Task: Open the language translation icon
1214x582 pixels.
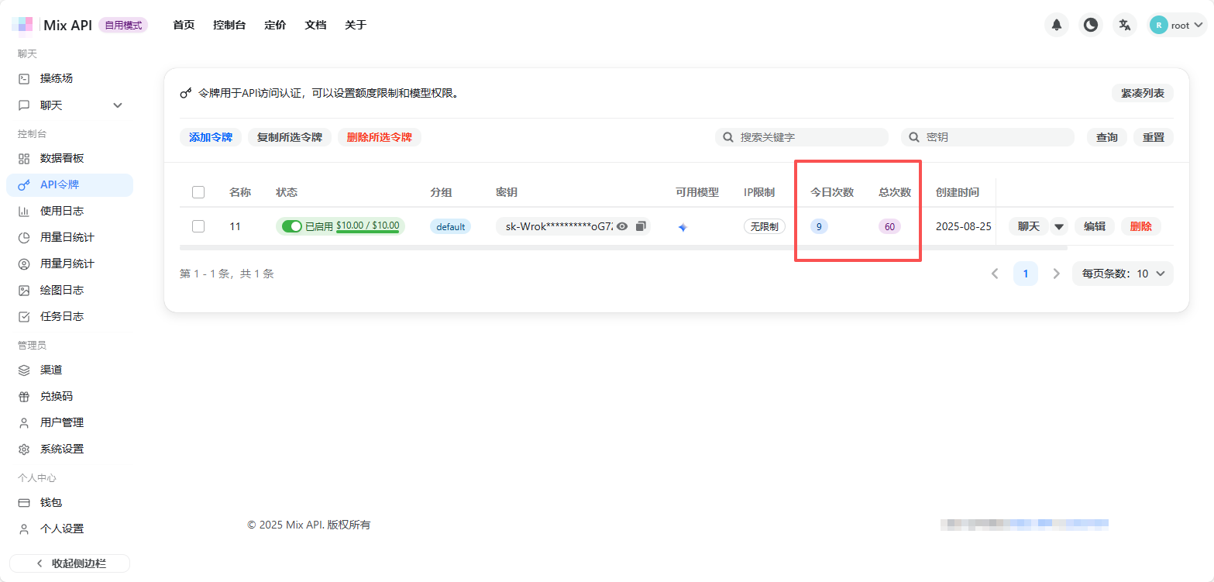Action: tap(1125, 25)
